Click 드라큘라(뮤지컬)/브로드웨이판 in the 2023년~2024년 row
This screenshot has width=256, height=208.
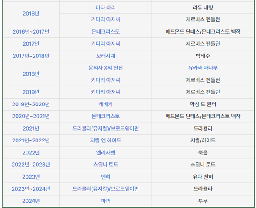106,189
